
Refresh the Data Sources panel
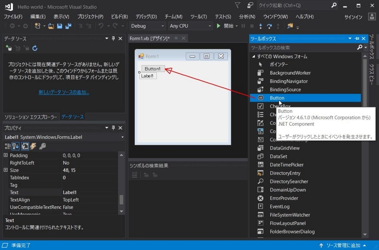coord(35,48)
